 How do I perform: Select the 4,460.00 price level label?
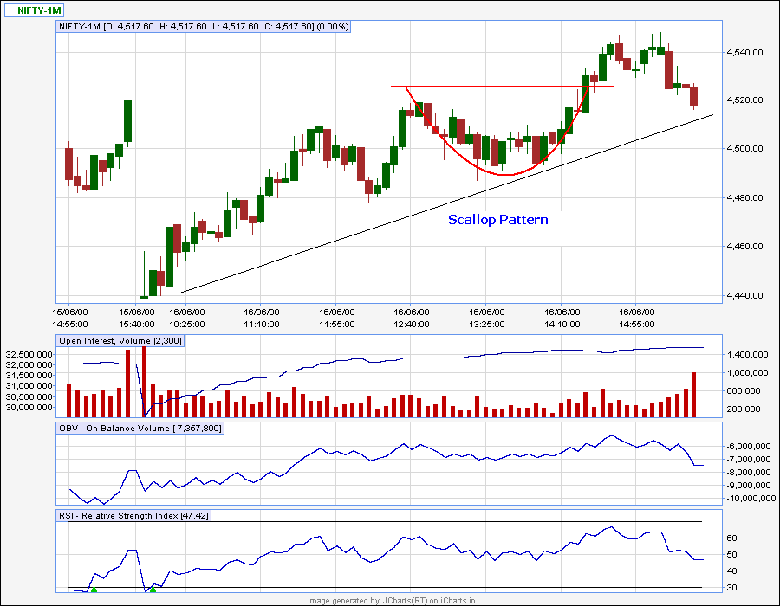(744, 247)
